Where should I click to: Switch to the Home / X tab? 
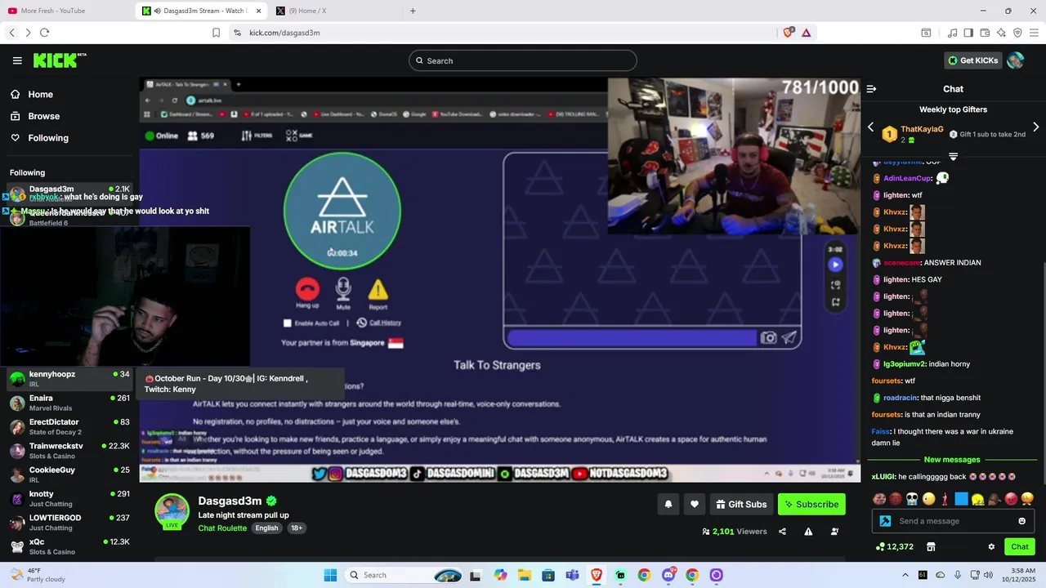point(335,11)
